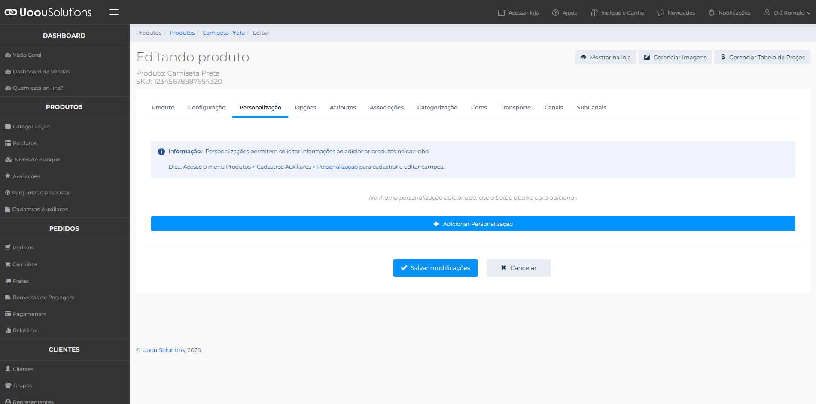Click Mostrar na loja button
816x404 pixels.
pyautogui.click(x=606, y=57)
